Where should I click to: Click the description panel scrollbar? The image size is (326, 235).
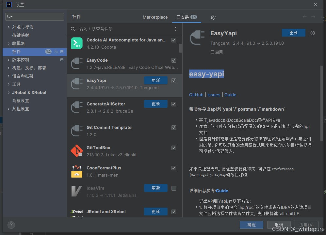tap(322, 103)
